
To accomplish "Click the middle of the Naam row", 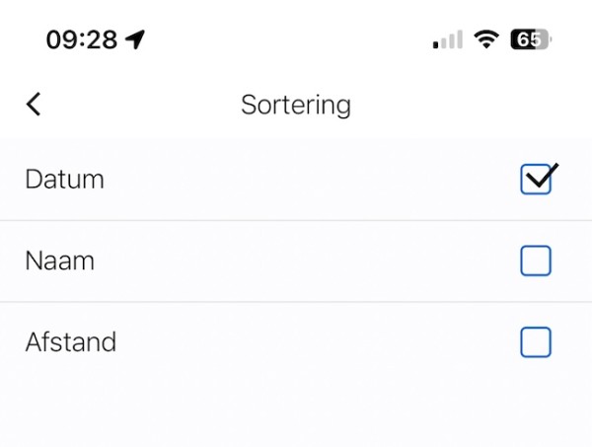I will pos(296,261).
